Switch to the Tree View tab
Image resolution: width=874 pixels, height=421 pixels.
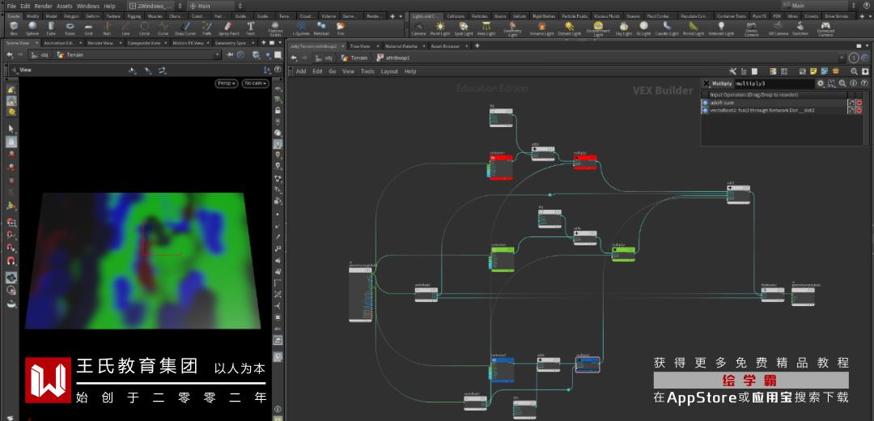(x=360, y=46)
